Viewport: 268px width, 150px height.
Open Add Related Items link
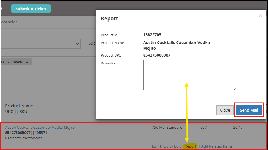click(217, 146)
